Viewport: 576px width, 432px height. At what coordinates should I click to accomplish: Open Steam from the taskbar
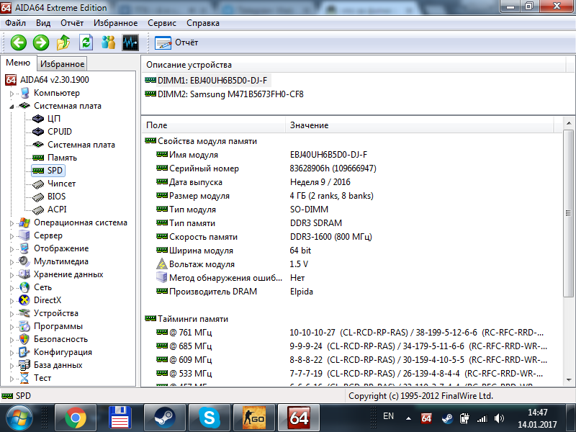coord(165,418)
